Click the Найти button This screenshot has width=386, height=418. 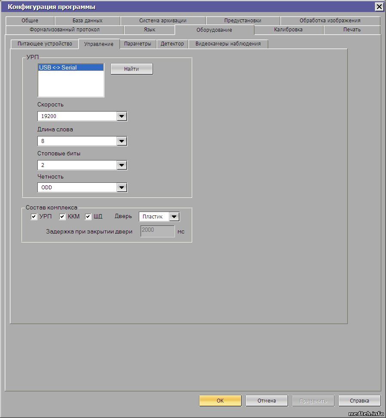132,69
